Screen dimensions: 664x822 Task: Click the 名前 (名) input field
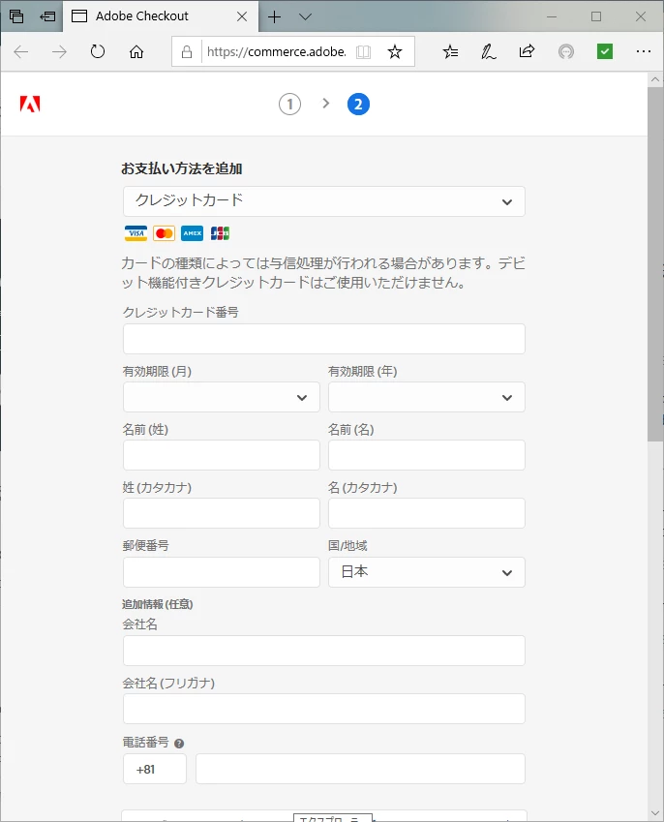point(427,455)
